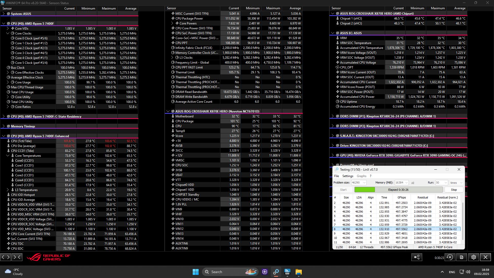Click the fan icon beside CPU_OPT
This screenshot has height=278, width=494.
click(338, 67)
